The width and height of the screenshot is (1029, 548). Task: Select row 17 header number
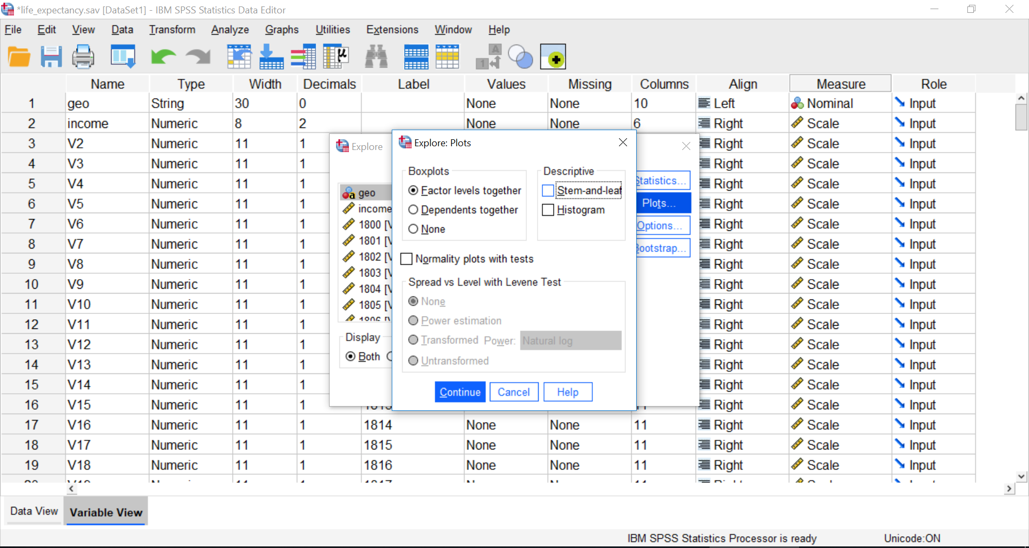click(32, 425)
